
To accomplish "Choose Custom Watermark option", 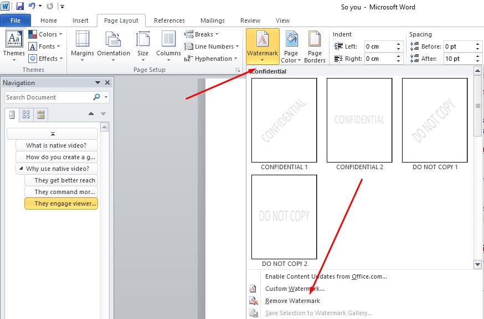I will [x=295, y=289].
